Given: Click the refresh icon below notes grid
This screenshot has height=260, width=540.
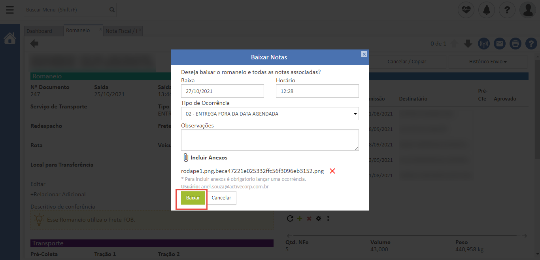Looking at the screenshot, I should click(290, 218).
